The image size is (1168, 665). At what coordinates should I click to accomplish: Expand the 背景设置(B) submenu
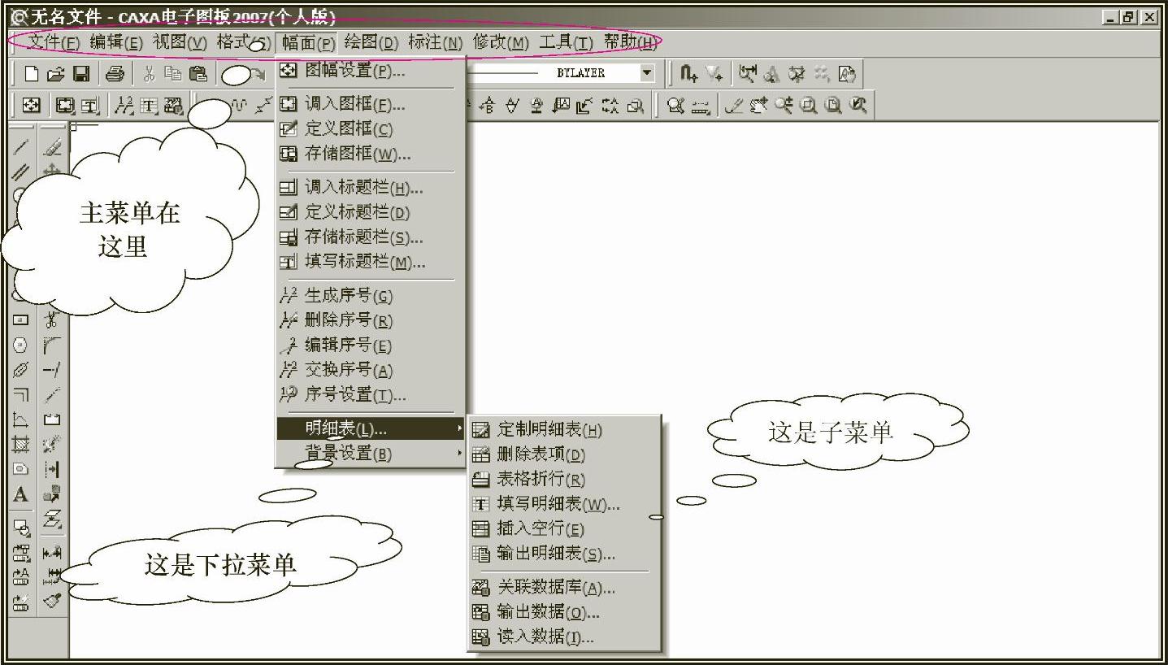tap(371, 453)
